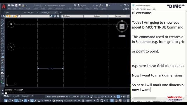
Task: Toggle MODEL space button in status bar
Action: click(76, 97)
